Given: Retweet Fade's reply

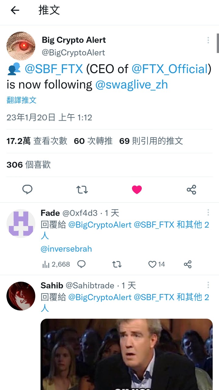Looking at the screenshot, I should 117,264.
